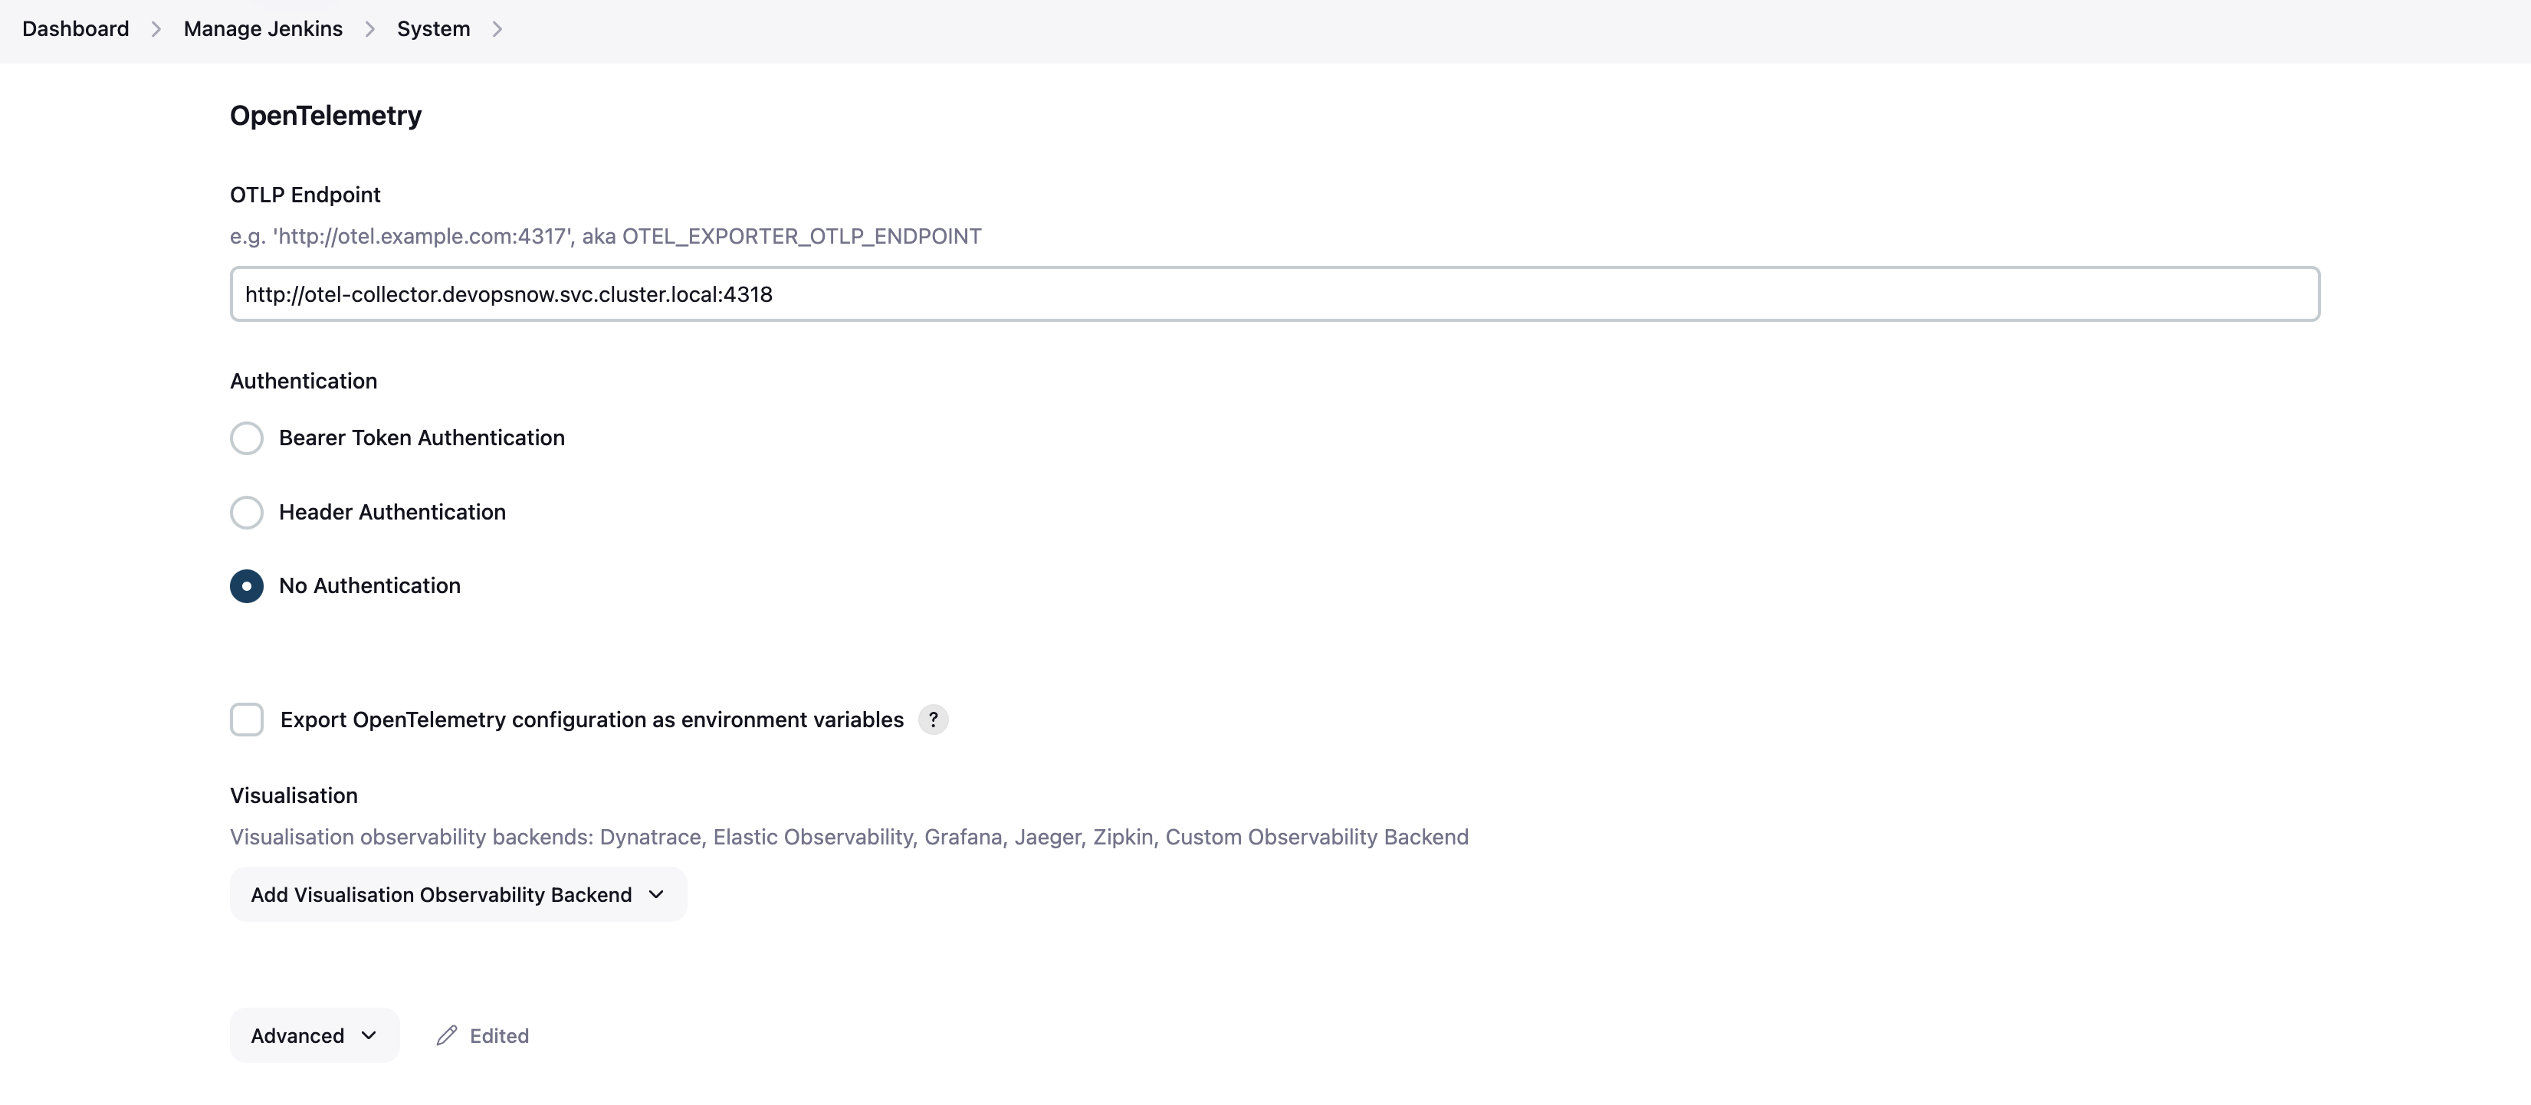Click the chevron after Manage Jenkins breadcrumb
This screenshot has height=1105, width=2531.
tap(369, 29)
